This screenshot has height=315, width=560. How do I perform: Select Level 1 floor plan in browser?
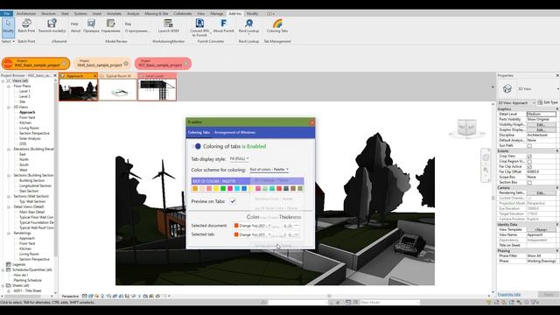(x=24, y=91)
